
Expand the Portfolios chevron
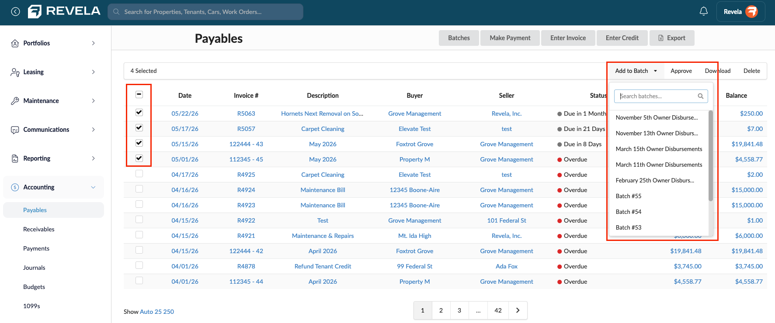93,43
